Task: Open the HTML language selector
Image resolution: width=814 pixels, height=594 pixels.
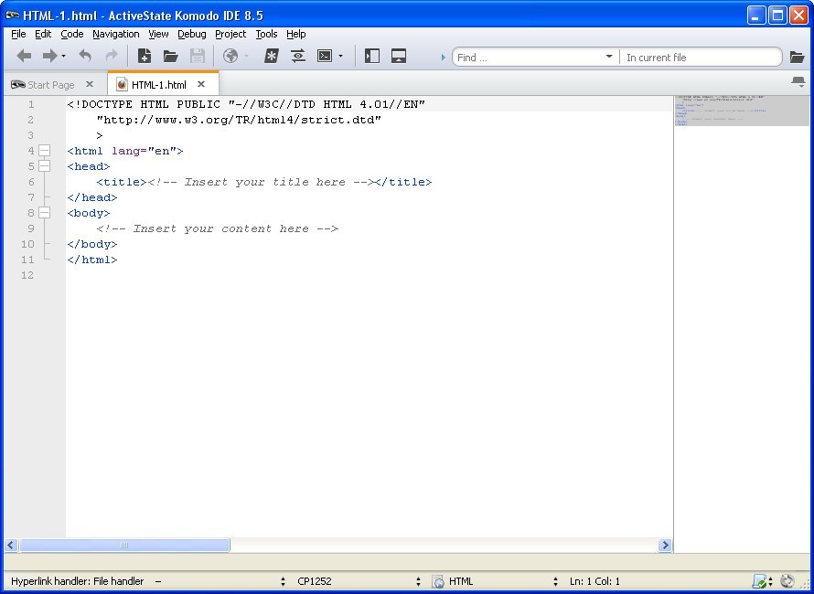Action: [x=461, y=581]
